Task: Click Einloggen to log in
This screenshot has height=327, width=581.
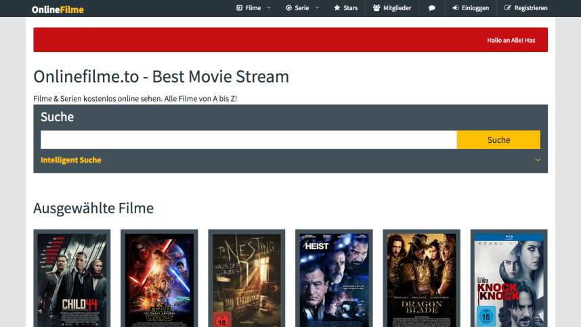Action: (x=475, y=7)
